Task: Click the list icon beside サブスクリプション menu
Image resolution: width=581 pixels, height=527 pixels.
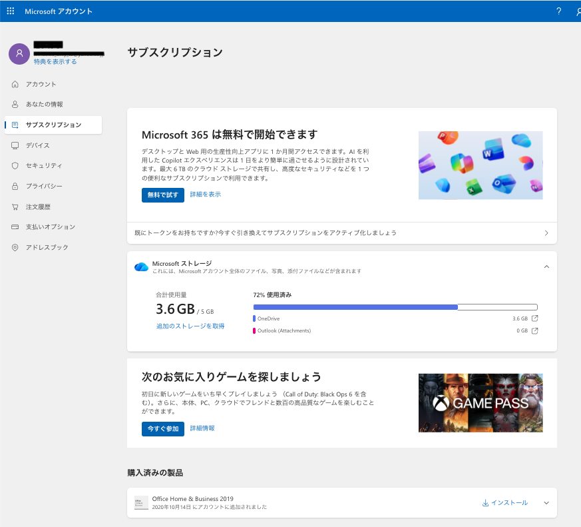Action: pos(15,125)
